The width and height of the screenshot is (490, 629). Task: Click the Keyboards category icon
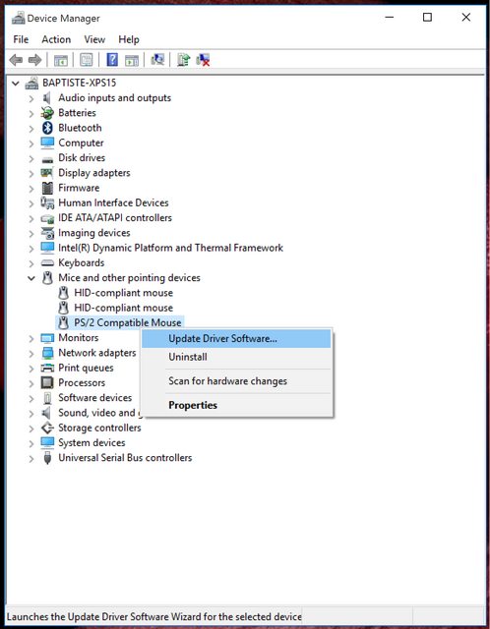click(x=47, y=263)
